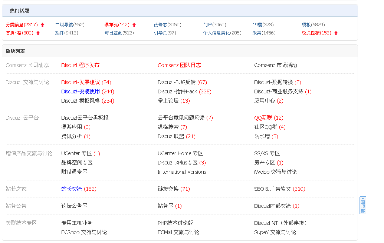Select the Comsenz 公司动态 category
Screen dimensions: 384x243
27,65
